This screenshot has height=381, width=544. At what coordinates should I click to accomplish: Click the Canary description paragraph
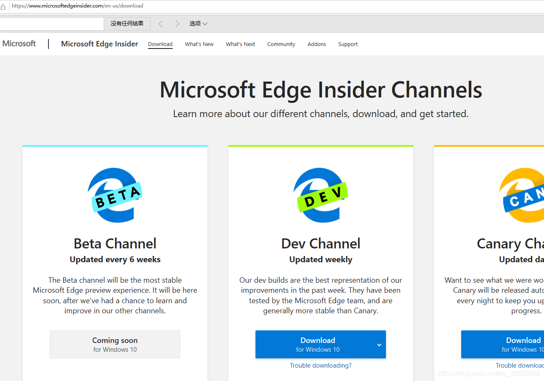point(494,295)
